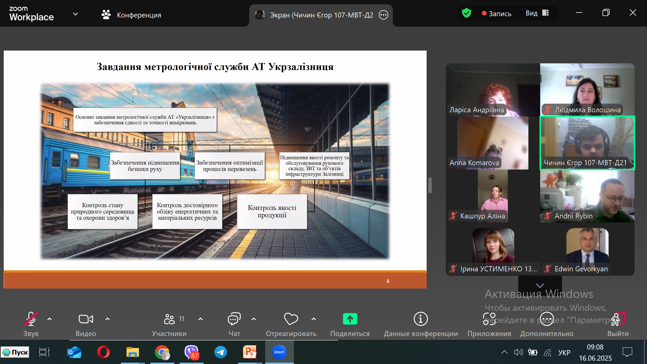Expand participants options arrow

coord(201,319)
